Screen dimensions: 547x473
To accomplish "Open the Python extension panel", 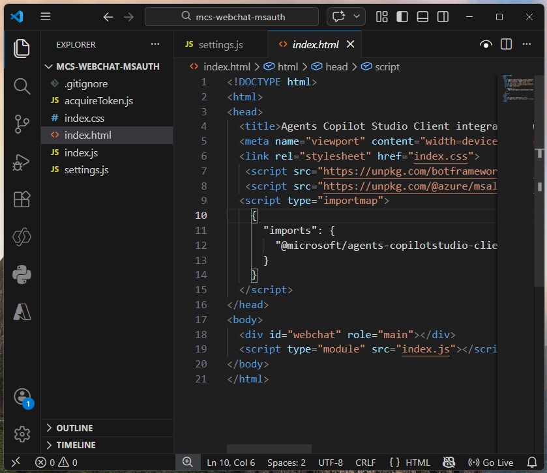I will 22,275.
